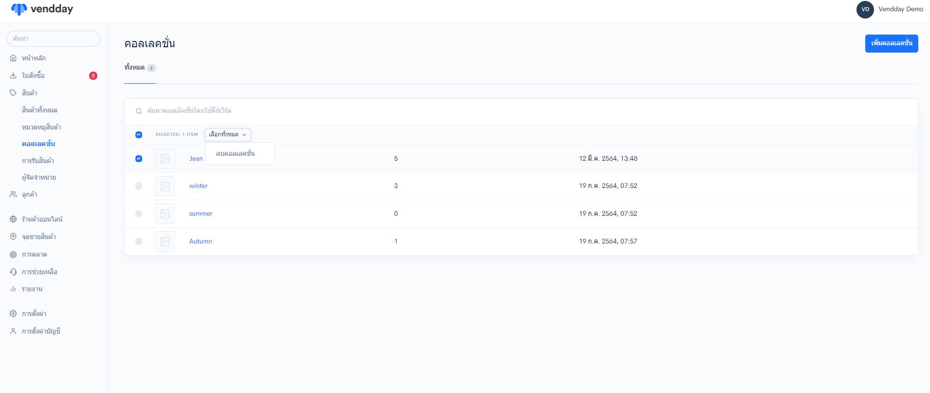930x393 pixels.
Task: Click the reports รายงาน bar chart icon
Action: click(13, 289)
